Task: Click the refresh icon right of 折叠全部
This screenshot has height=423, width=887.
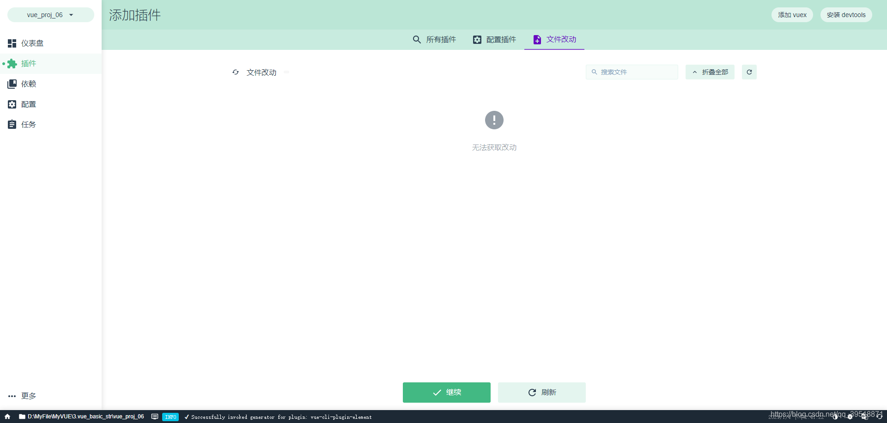Action: 749,72
